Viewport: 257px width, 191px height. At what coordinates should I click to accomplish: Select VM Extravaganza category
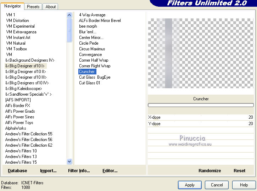click(x=21, y=32)
